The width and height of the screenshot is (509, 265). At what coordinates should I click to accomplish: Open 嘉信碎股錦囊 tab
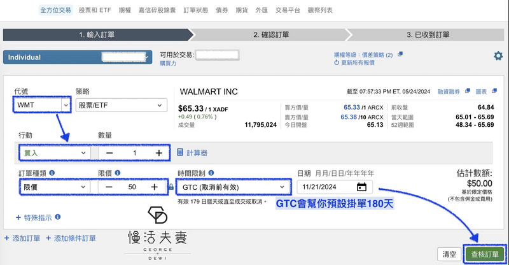coord(157,10)
